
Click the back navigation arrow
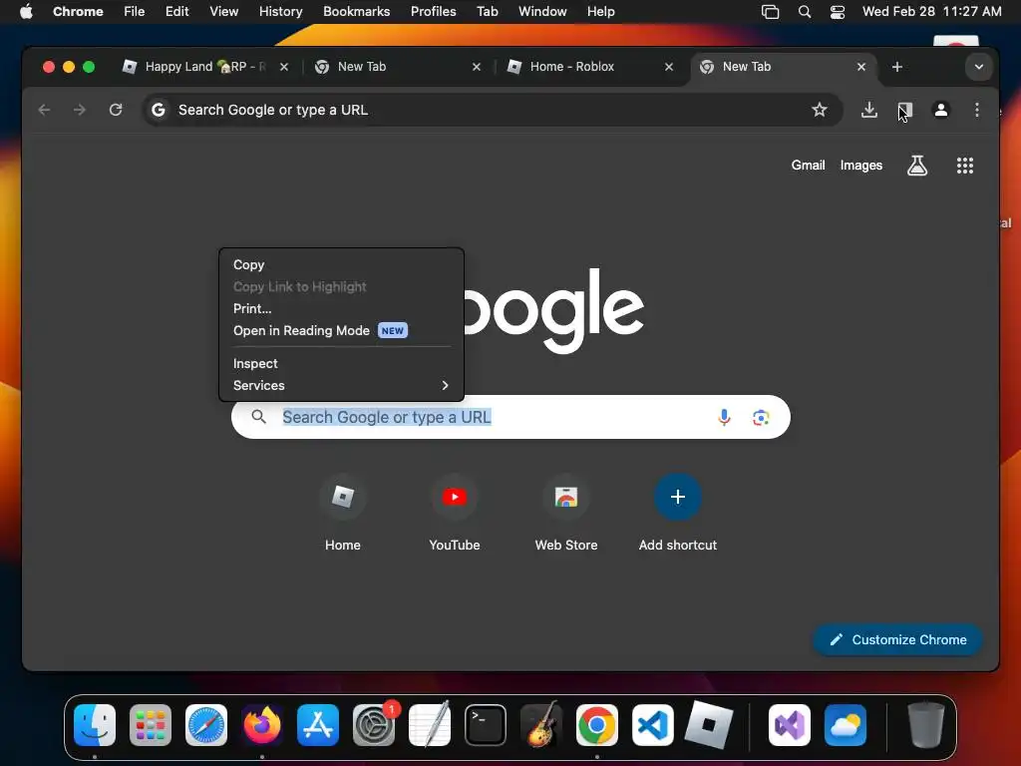[x=44, y=110]
